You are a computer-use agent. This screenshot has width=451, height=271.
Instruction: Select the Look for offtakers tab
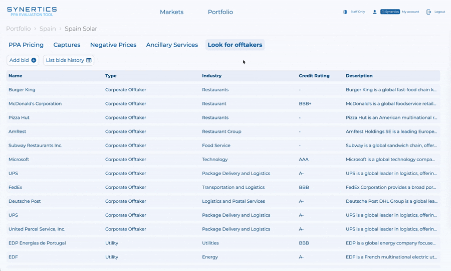pos(235,45)
